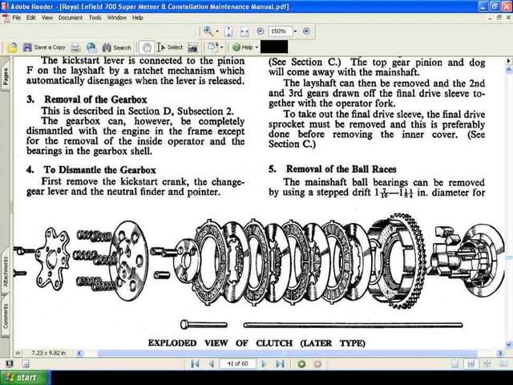Select the Hand tool

pos(146,47)
